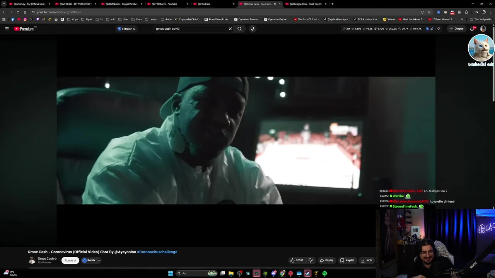
Task: Start voice search with the microphone icon
Action: pyautogui.click(x=253, y=29)
